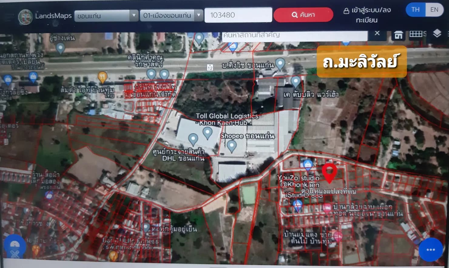Click the Toll Global Logistics Khon Kaen Hub label

click(227, 119)
